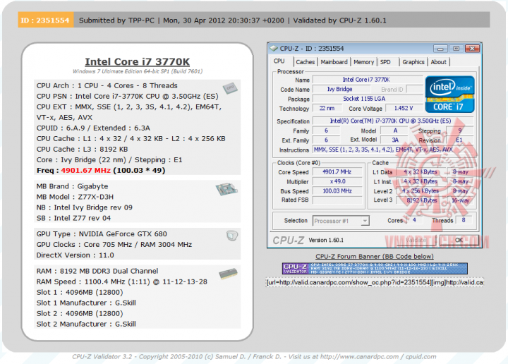Switch to the Caches tab
Viewport: 508px width, 364px height.
(x=306, y=62)
